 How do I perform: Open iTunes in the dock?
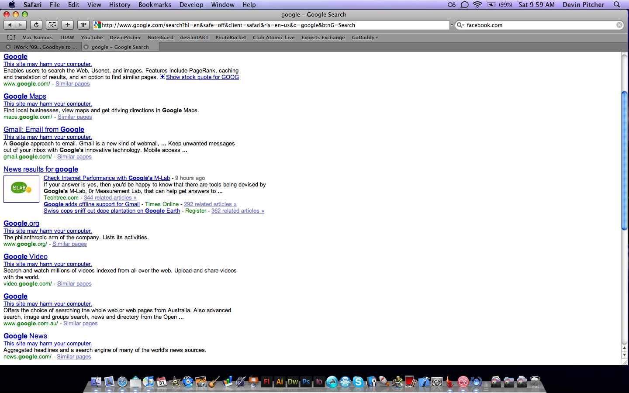[149, 382]
